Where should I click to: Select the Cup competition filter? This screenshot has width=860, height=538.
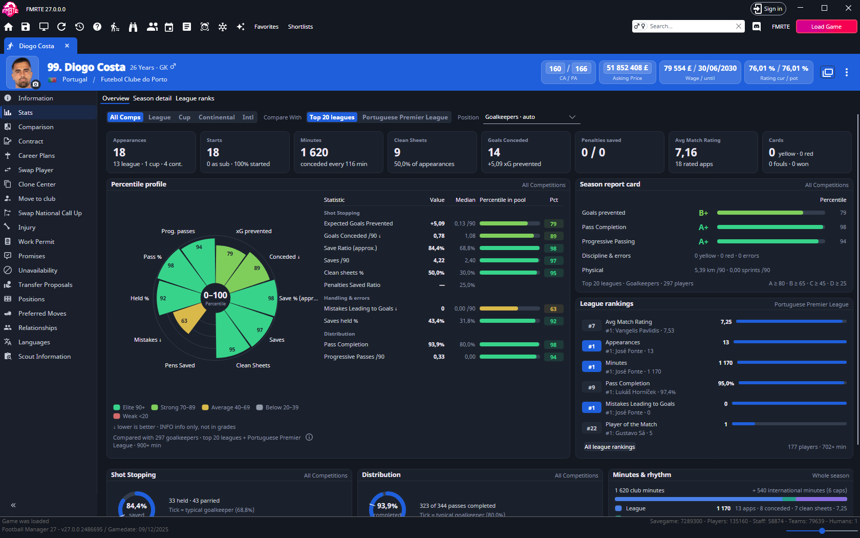point(184,117)
